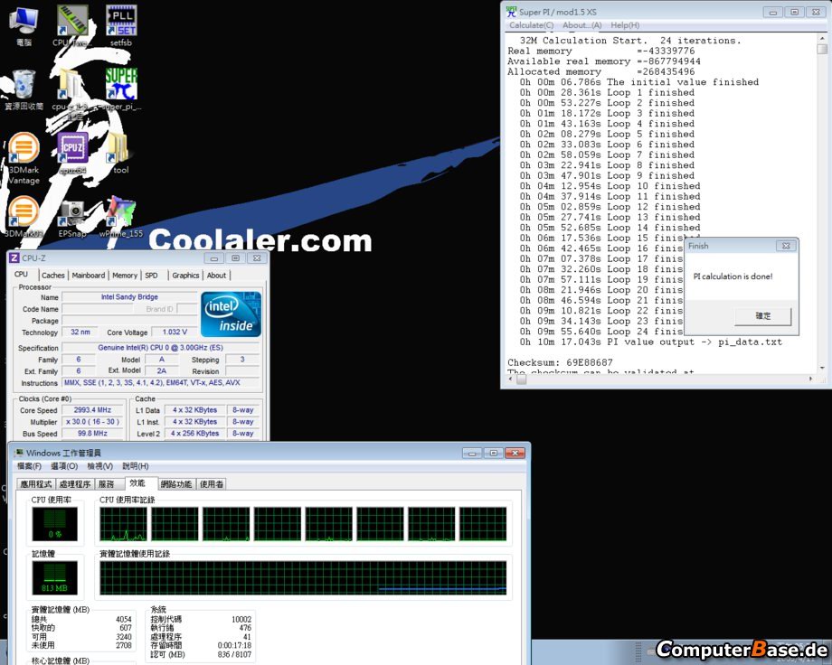
Task: Close the Finish dialog with X
Action: coord(784,245)
